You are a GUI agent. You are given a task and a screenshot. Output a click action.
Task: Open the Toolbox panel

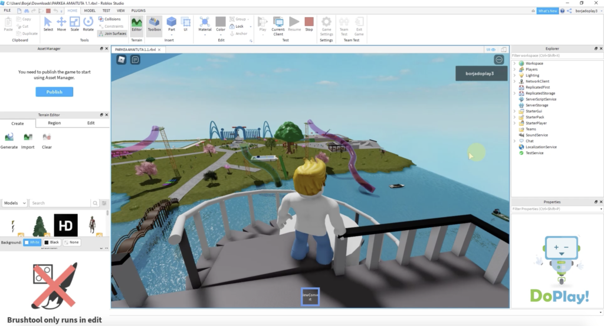[154, 24]
